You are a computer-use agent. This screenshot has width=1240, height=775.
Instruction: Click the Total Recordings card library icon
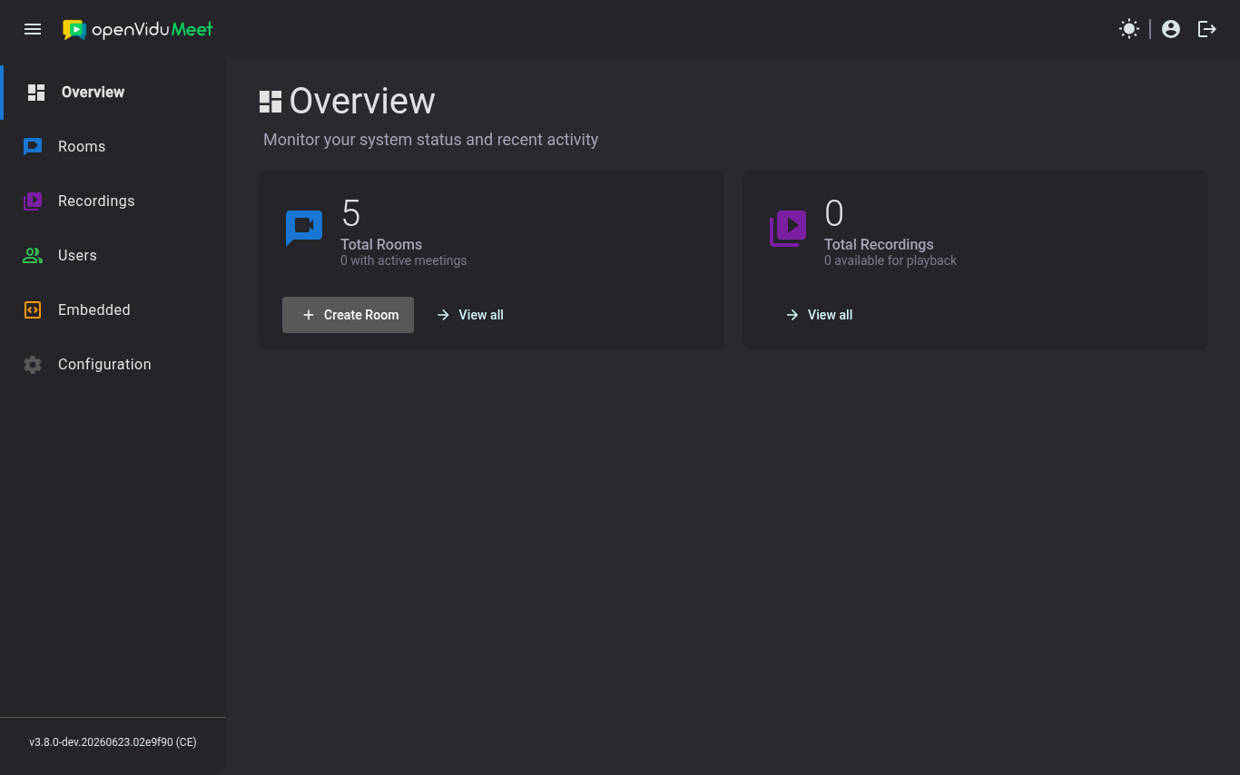(x=788, y=229)
